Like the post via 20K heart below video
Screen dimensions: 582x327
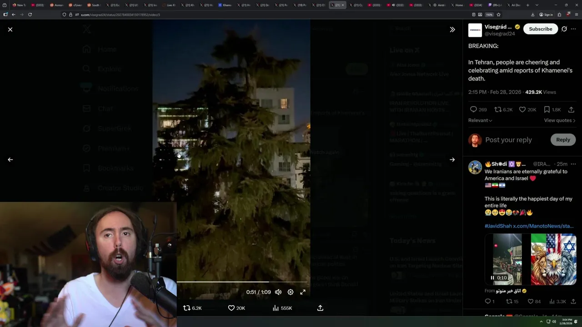[236, 308]
